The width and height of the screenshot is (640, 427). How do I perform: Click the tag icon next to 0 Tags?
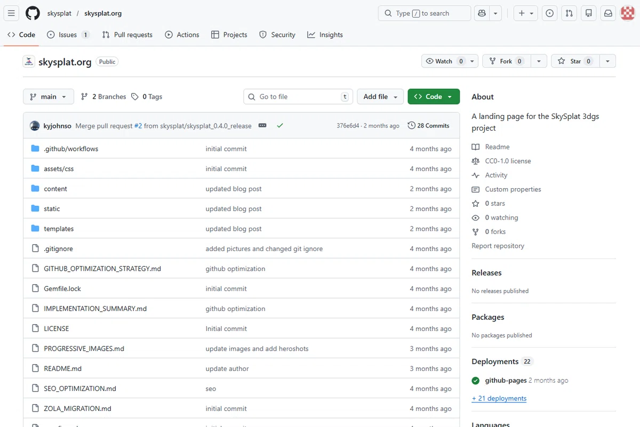[x=135, y=96]
